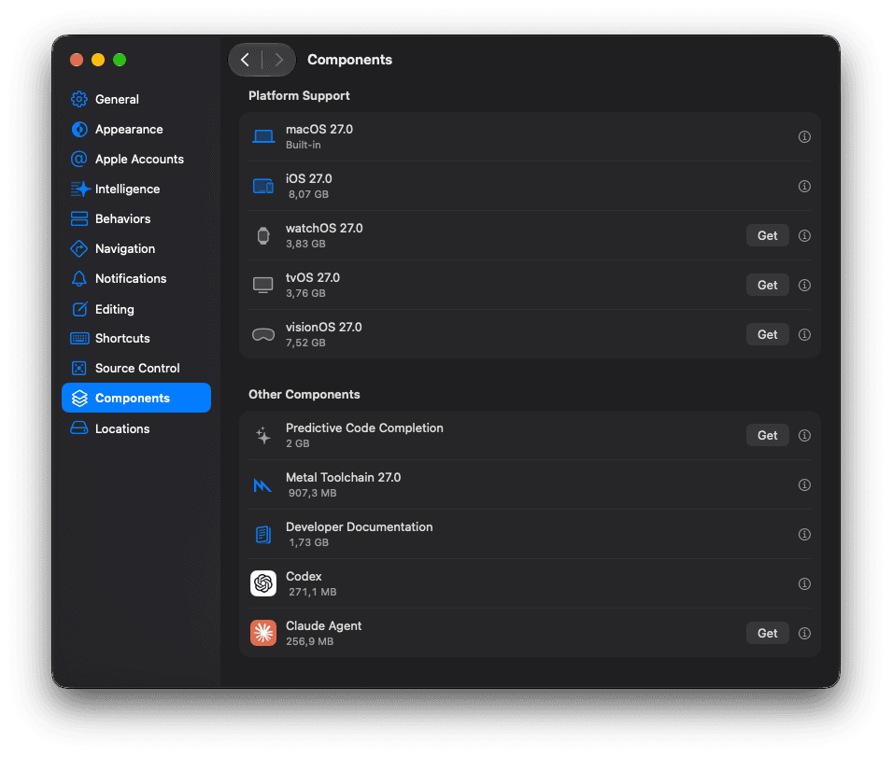Click the Developer Documentation icon
Screen dimensions: 892x757
point(262,534)
